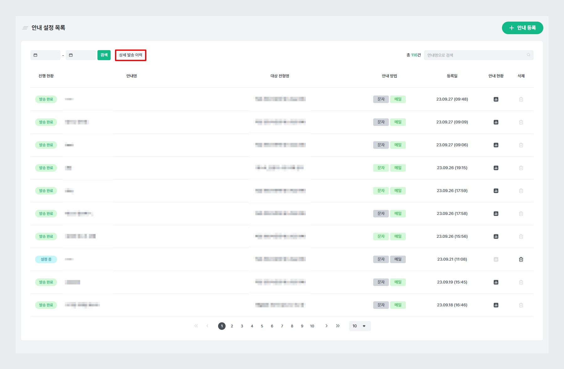Open status chart for 23.09.27 (09:06) row

496,145
